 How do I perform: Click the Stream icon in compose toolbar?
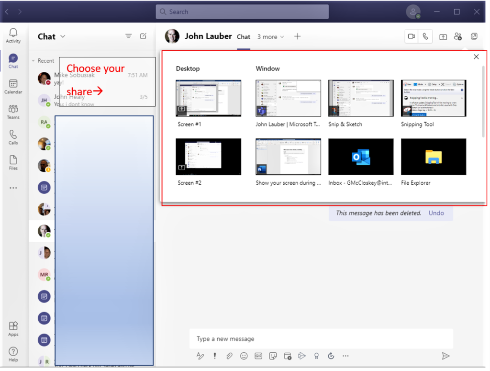click(x=302, y=356)
